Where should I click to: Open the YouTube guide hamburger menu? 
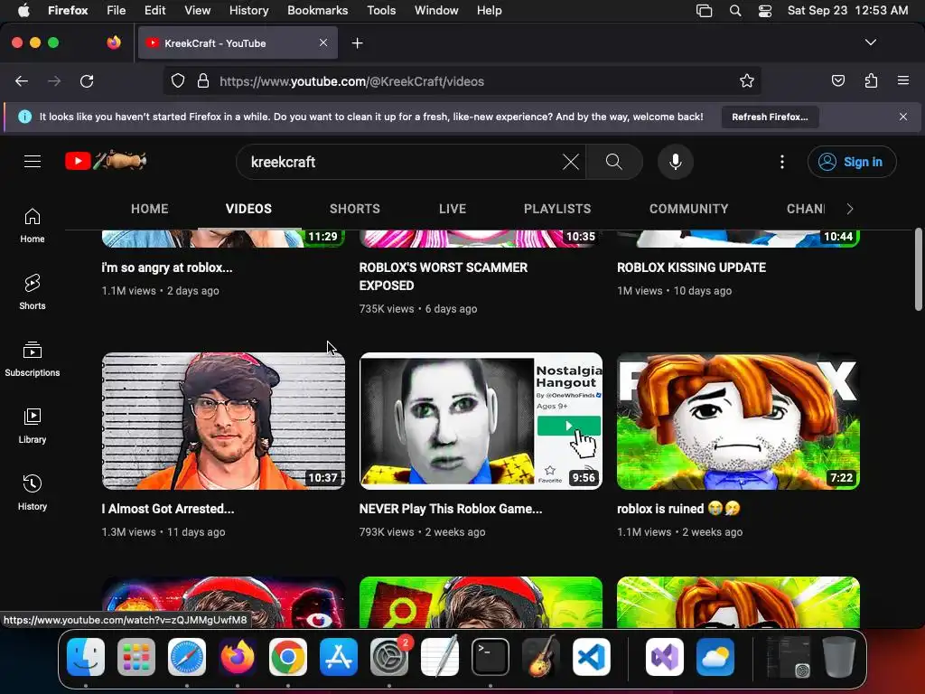point(33,161)
